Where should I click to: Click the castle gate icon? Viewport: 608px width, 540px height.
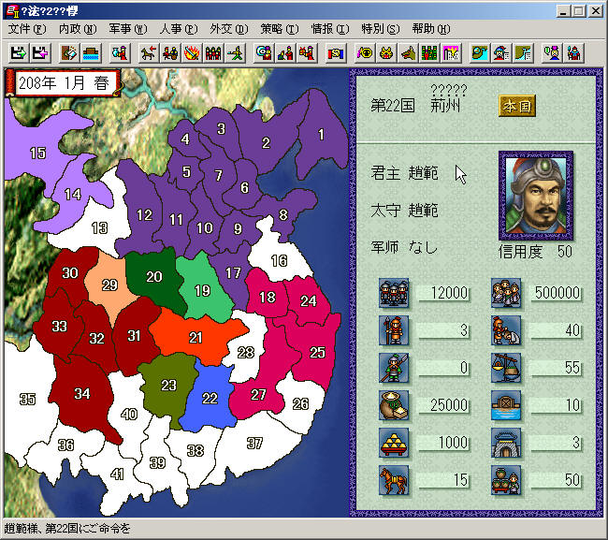click(506, 442)
